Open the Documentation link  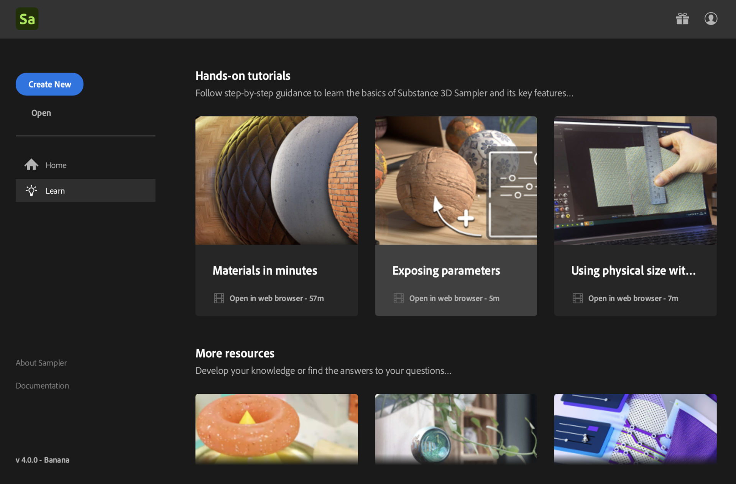click(x=42, y=385)
